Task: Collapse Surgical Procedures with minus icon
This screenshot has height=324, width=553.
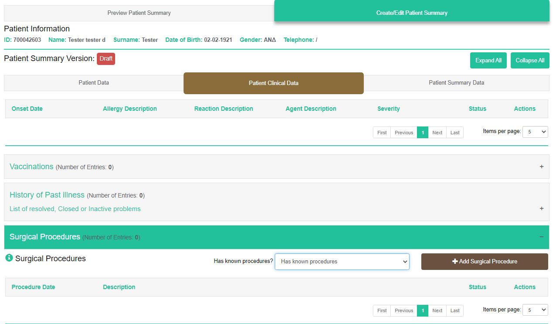Action: click(541, 237)
